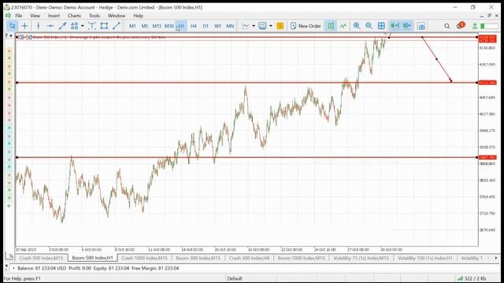Switch chart to M1 timeframe
The width and height of the screenshot is (504, 283).
coord(132,26)
